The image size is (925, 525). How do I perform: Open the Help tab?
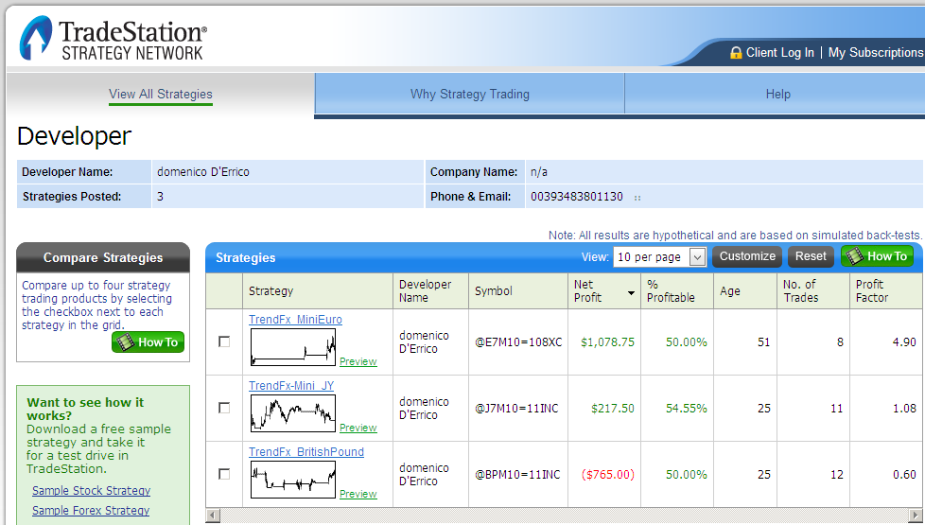[x=777, y=94]
